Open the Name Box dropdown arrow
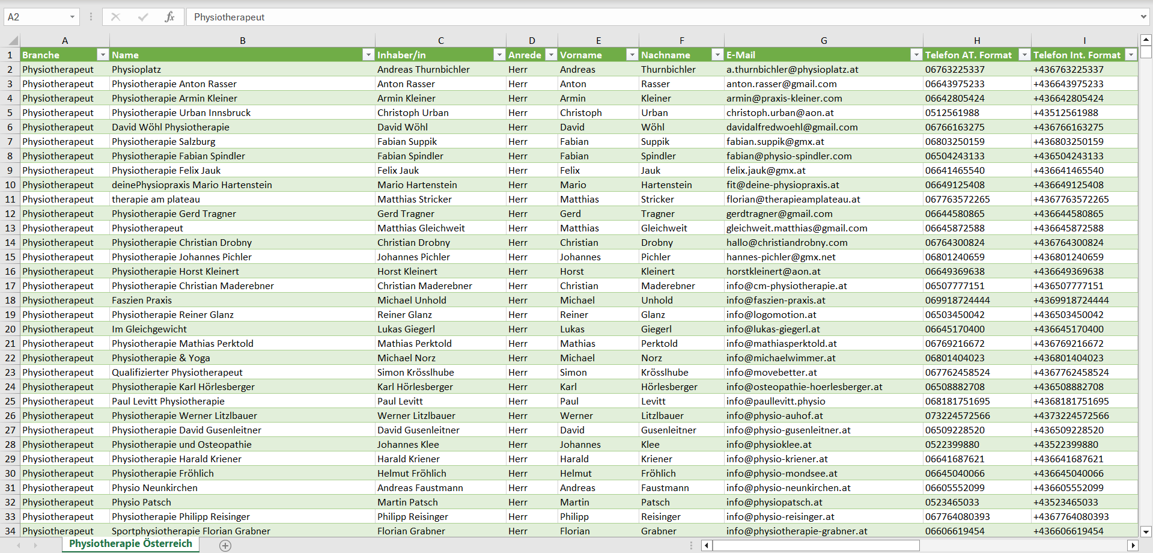1153x553 pixels. point(72,17)
